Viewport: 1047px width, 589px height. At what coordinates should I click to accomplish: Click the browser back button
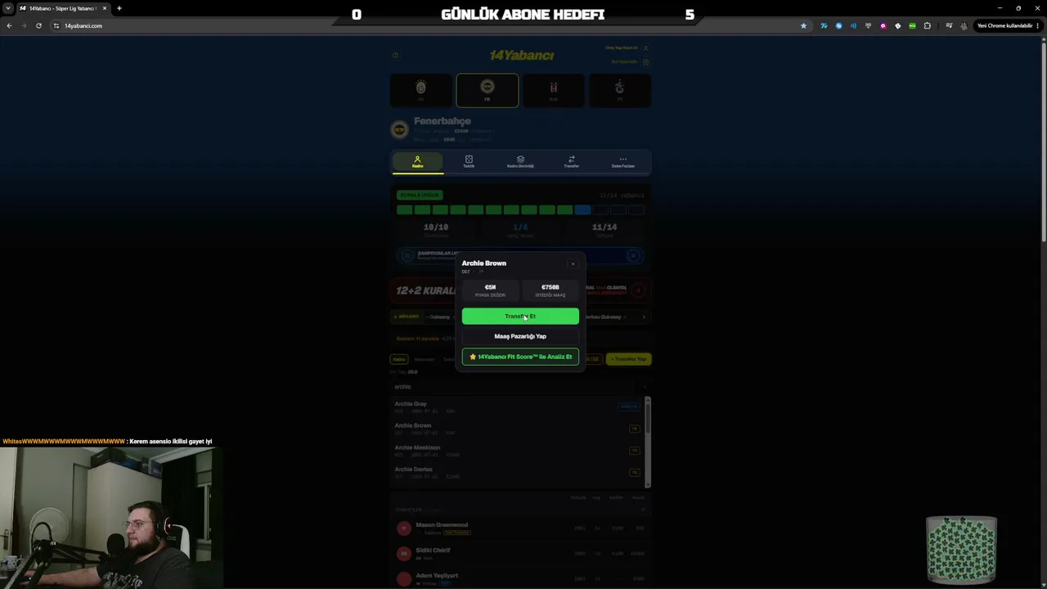[x=9, y=25]
